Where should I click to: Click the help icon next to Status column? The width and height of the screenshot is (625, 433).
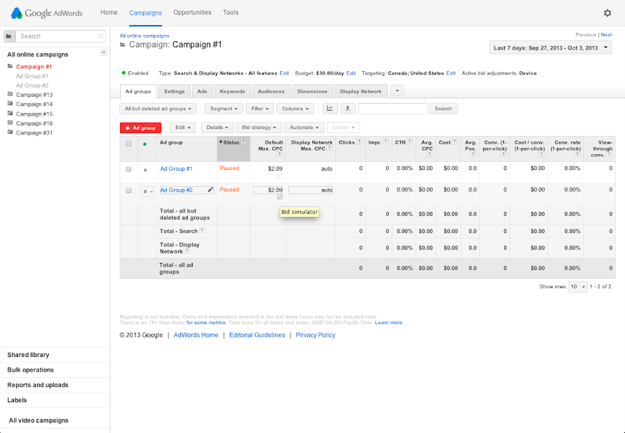click(x=244, y=142)
